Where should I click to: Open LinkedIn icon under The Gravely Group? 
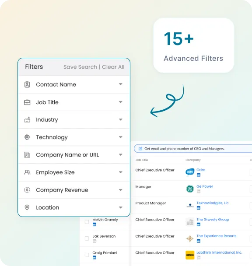[198, 224]
